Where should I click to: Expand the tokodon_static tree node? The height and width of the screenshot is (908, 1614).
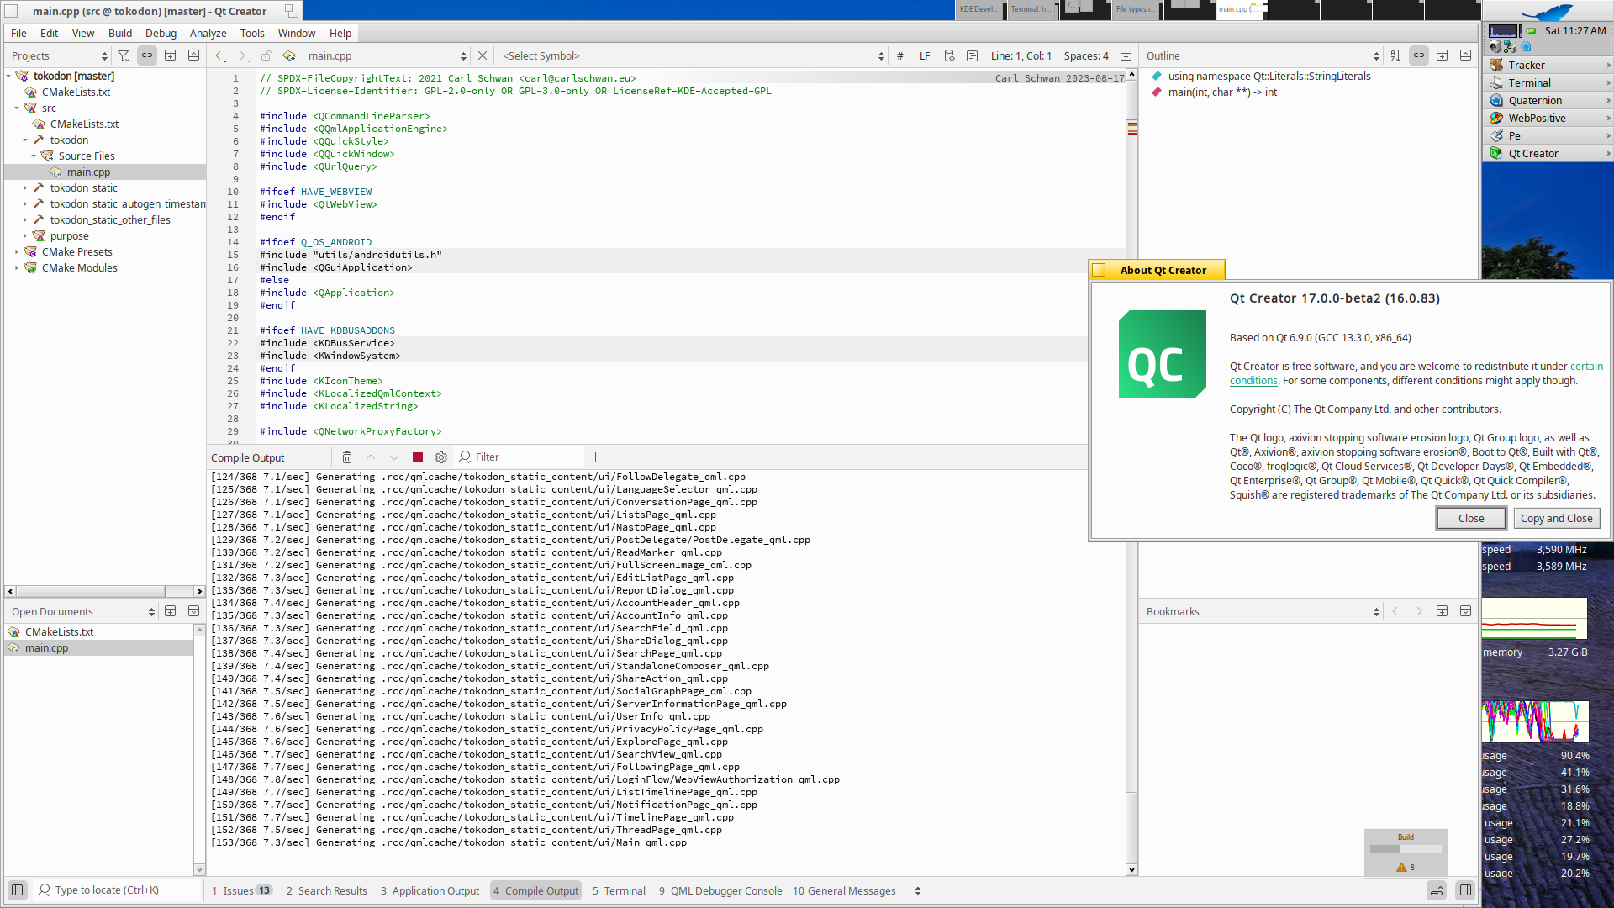[x=25, y=188]
